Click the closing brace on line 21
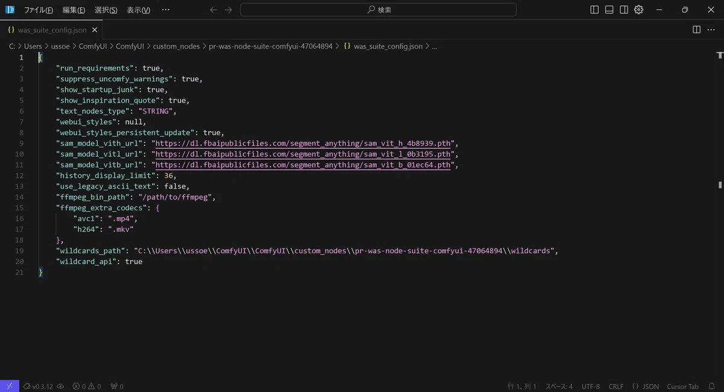 pos(40,272)
